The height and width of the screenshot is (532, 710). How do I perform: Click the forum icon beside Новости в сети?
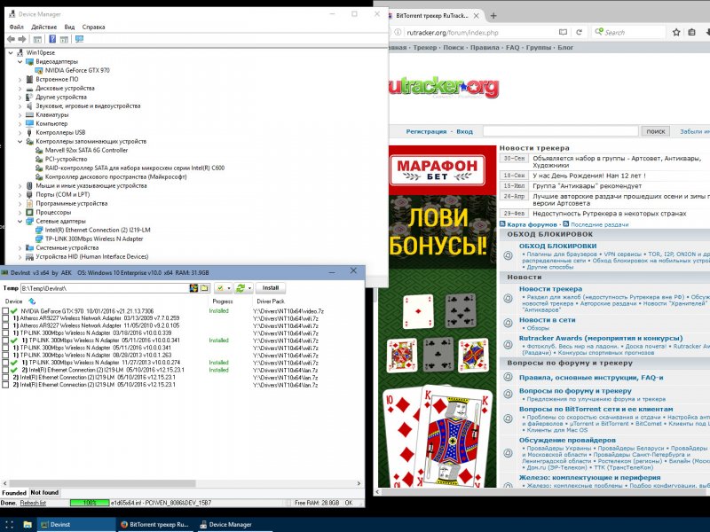pyautogui.click(x=508, y=323)
